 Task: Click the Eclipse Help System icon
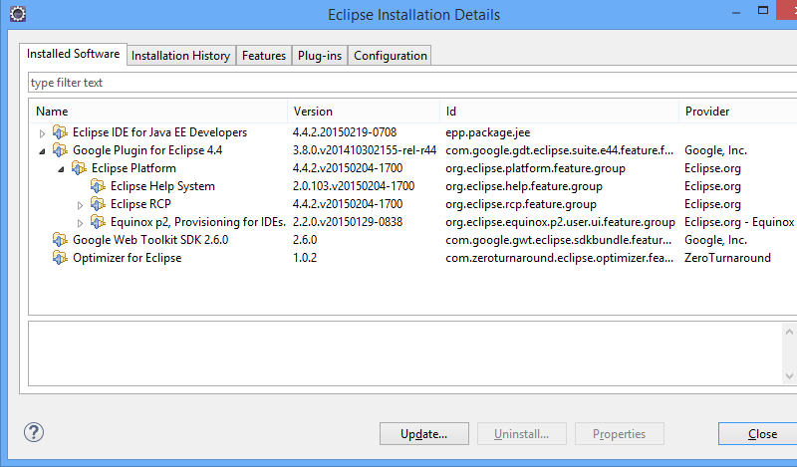click(x=98, y=186)
